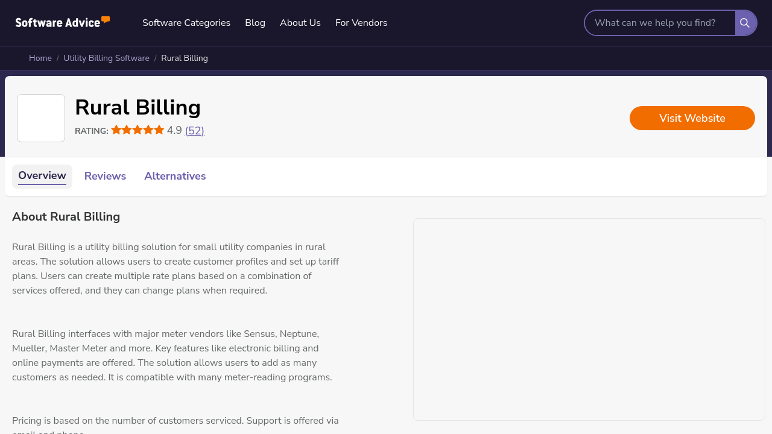Click the About Rural Billing heading
Image resolution: width=772 pixels, height=434 pixels.
pos(66,217)
